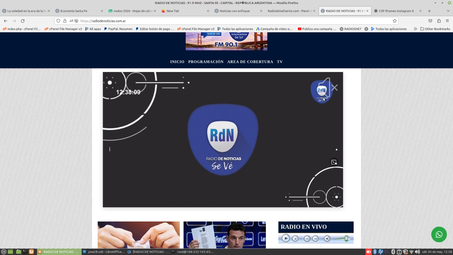This screenshot has width=453, height=255.
Task: Open the Wi-Fi network tray menu
Action: (x=411, y=252)
